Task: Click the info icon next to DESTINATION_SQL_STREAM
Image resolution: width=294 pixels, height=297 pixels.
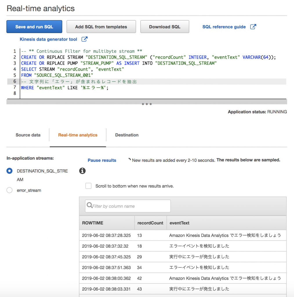Action: coord(82,171)
